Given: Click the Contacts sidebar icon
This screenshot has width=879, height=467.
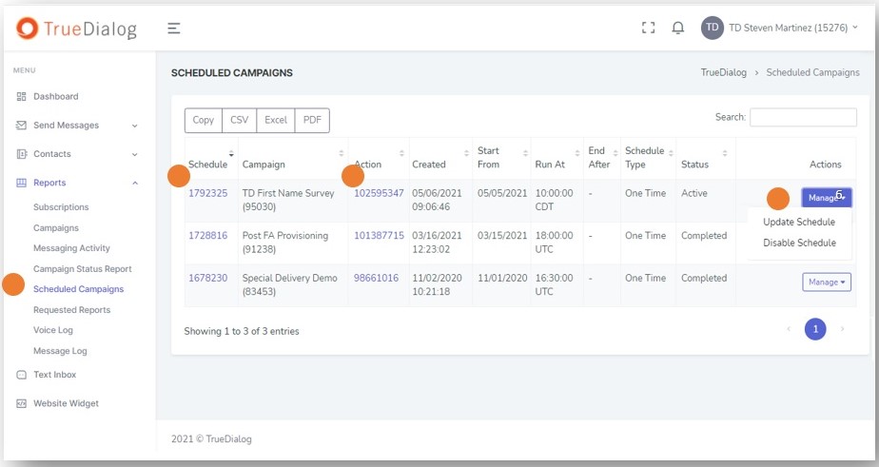Looking at the screenshot, I should click(21, 154).
